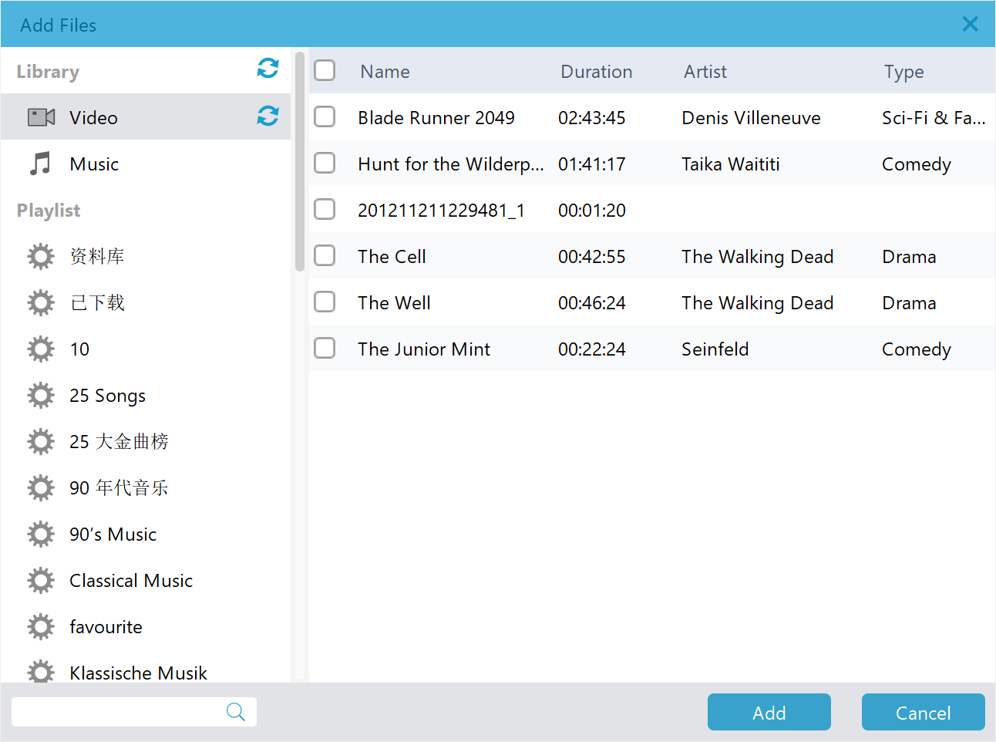Click the Library refresh icon
Screen dimensions: 996x742
coord(268,69)
